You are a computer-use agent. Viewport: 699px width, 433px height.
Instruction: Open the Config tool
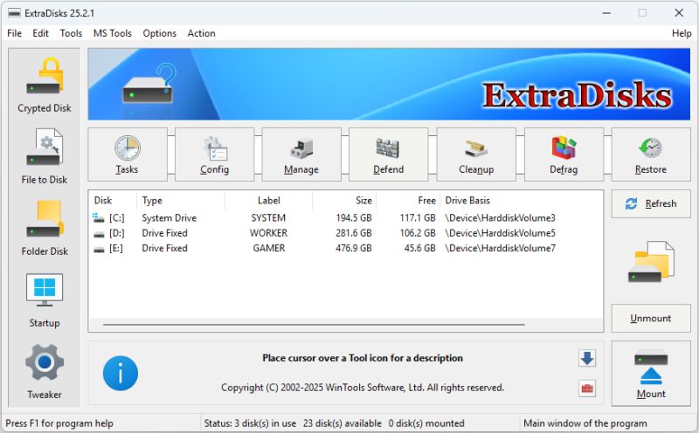point(214,155)
